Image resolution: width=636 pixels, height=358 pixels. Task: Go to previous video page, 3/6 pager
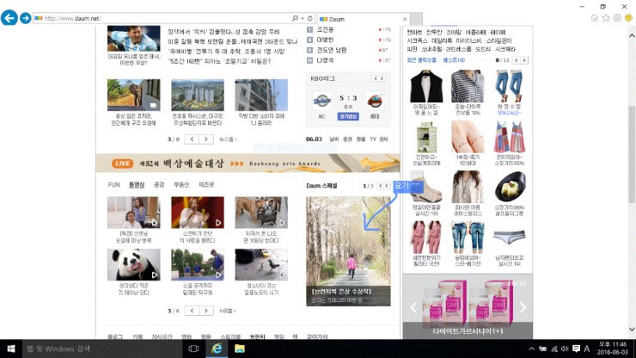click(x=192, y=311)
